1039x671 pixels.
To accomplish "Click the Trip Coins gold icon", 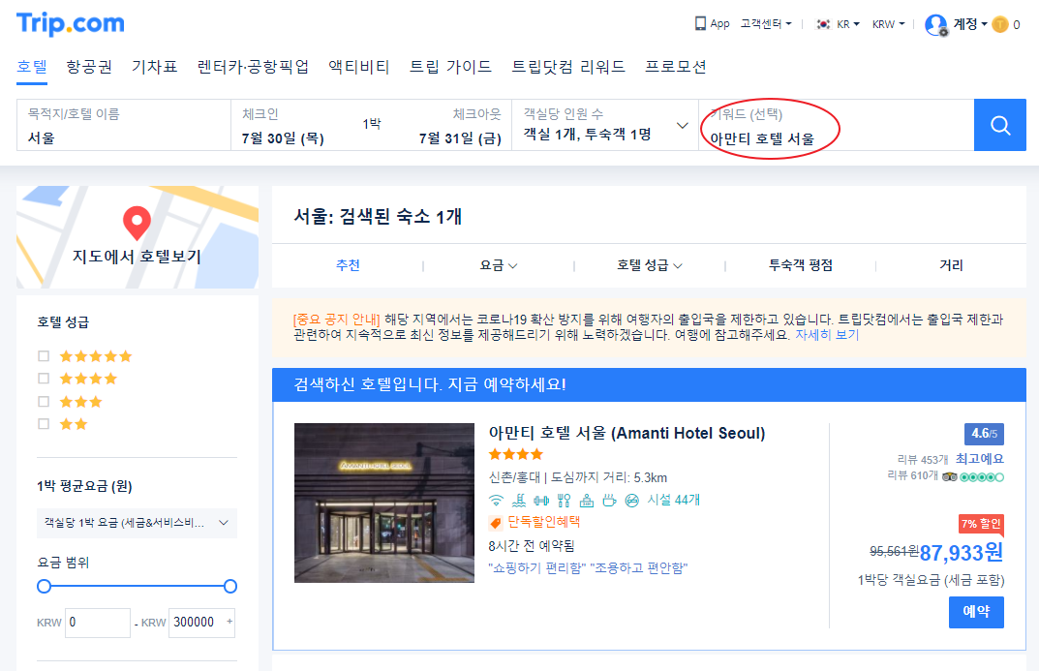I will (x=1000, y=24).
